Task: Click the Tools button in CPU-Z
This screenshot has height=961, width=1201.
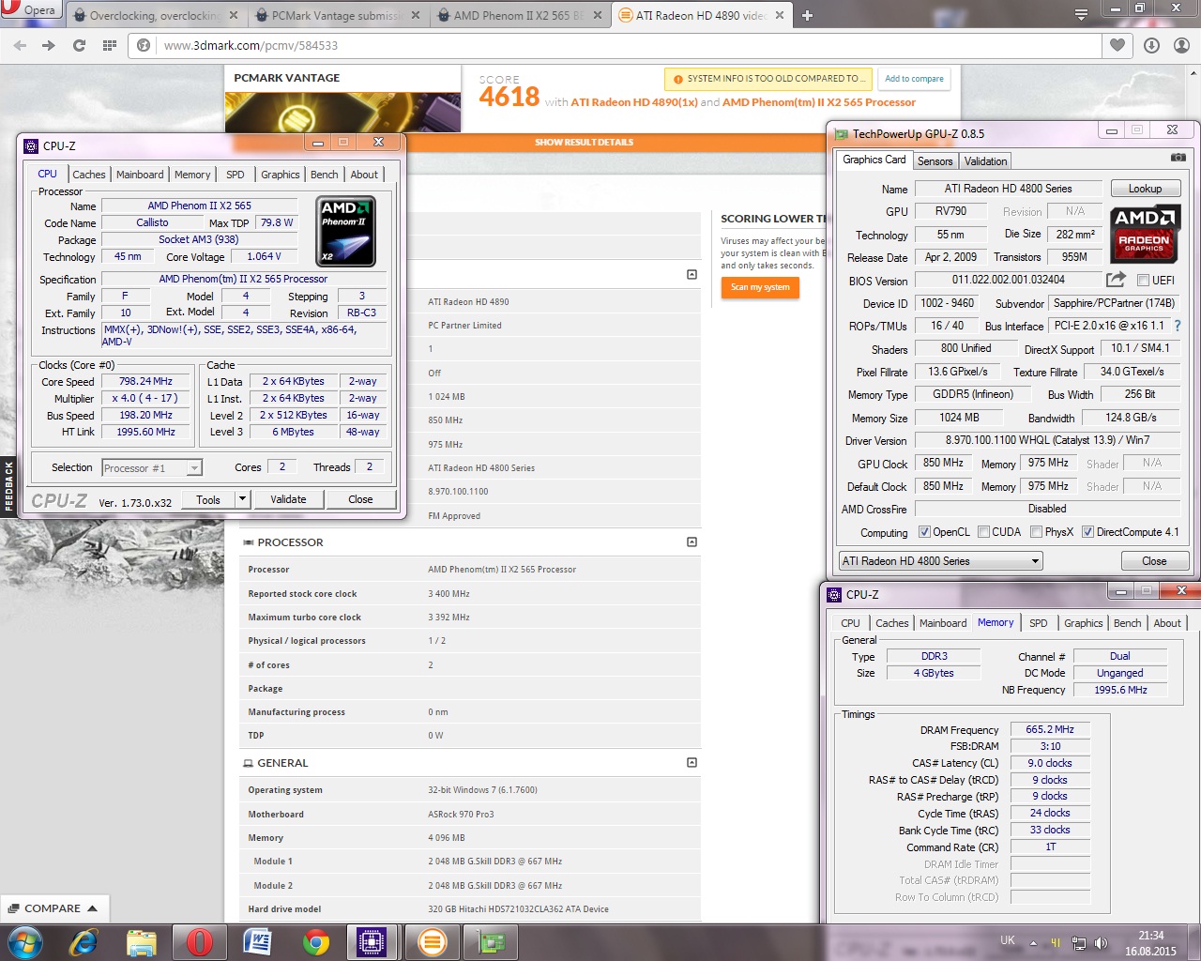Action: point(208,499)
